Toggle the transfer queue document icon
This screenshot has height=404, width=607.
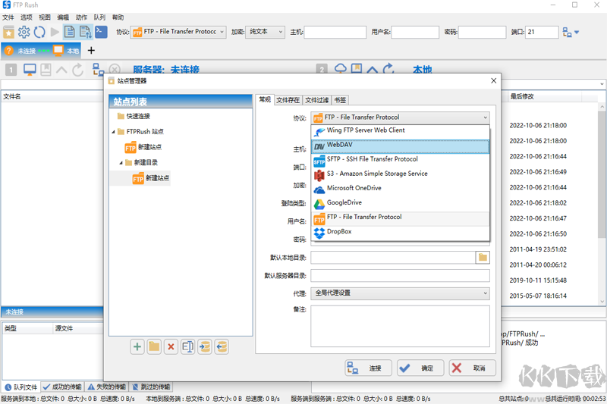(x=86, y=32)
